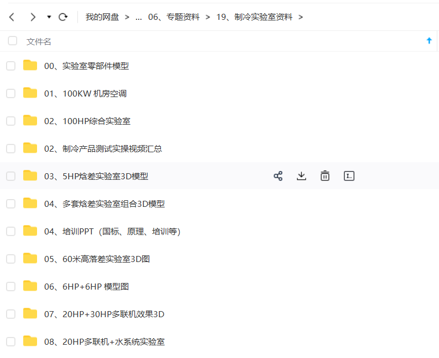Click folder icon of 01、100KW 机房空调
439x358 pixels.
coord(30,93)
